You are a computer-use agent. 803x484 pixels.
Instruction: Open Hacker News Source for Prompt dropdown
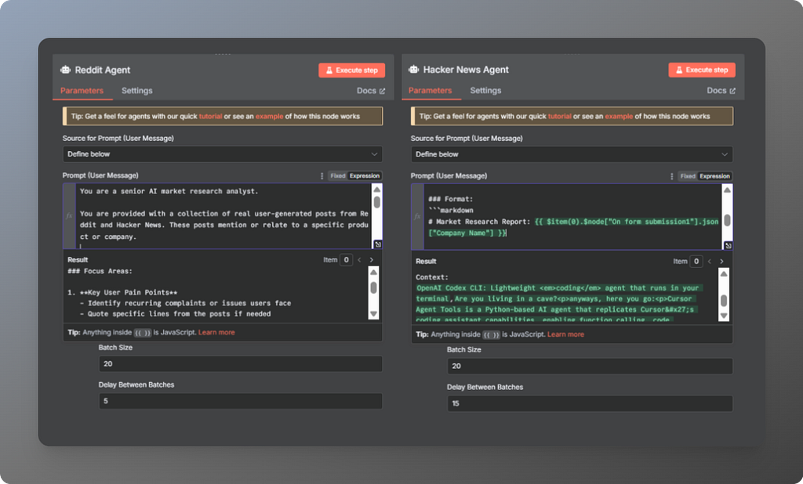[572, 154]
